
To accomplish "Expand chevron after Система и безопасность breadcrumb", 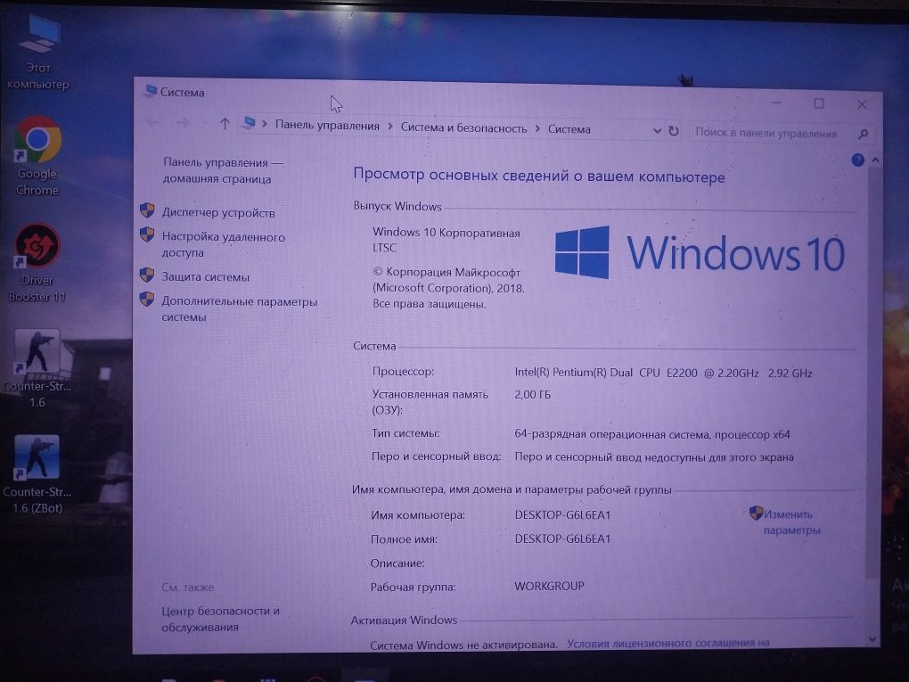I will pyautogui.click(x=537, y=128).
